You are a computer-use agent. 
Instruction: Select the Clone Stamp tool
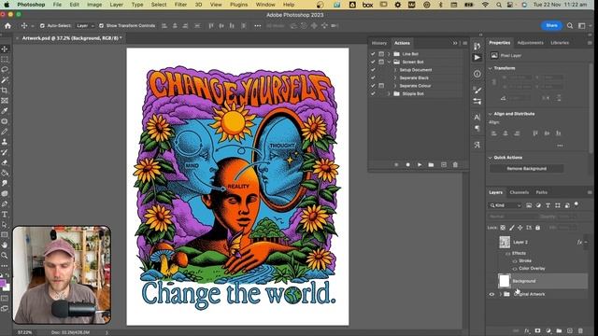[5, 142]
